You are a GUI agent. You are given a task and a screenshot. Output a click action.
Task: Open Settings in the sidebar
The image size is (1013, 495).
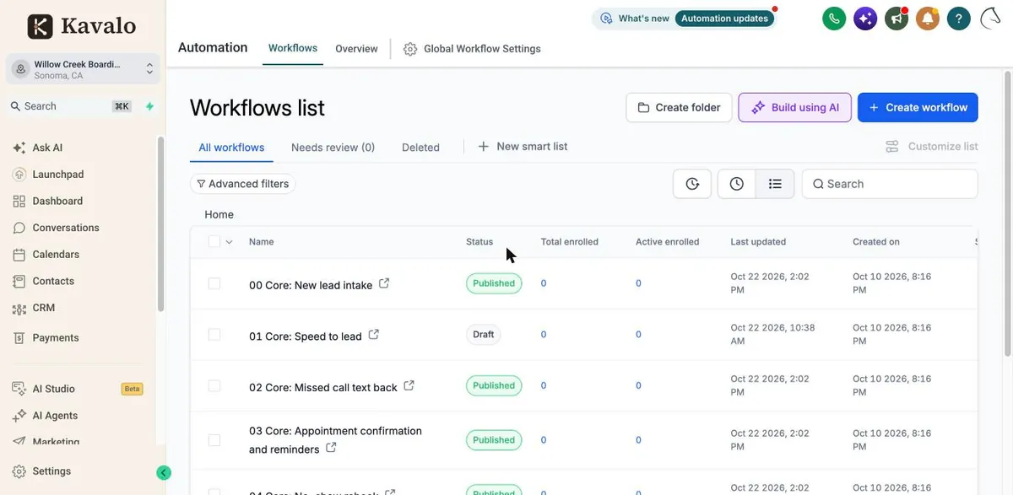51,471
